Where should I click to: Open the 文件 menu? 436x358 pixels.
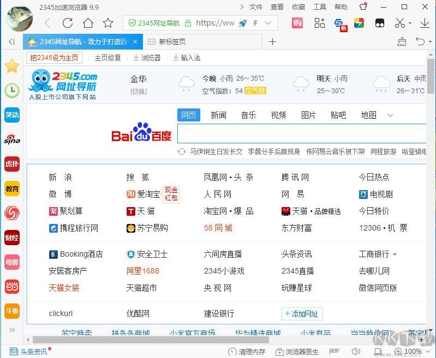(256, 7)
